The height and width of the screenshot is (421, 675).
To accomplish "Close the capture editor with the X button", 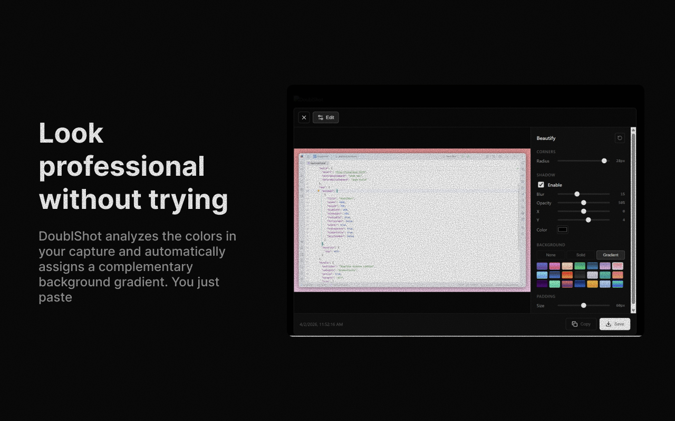I will click(x=304, y=117).
